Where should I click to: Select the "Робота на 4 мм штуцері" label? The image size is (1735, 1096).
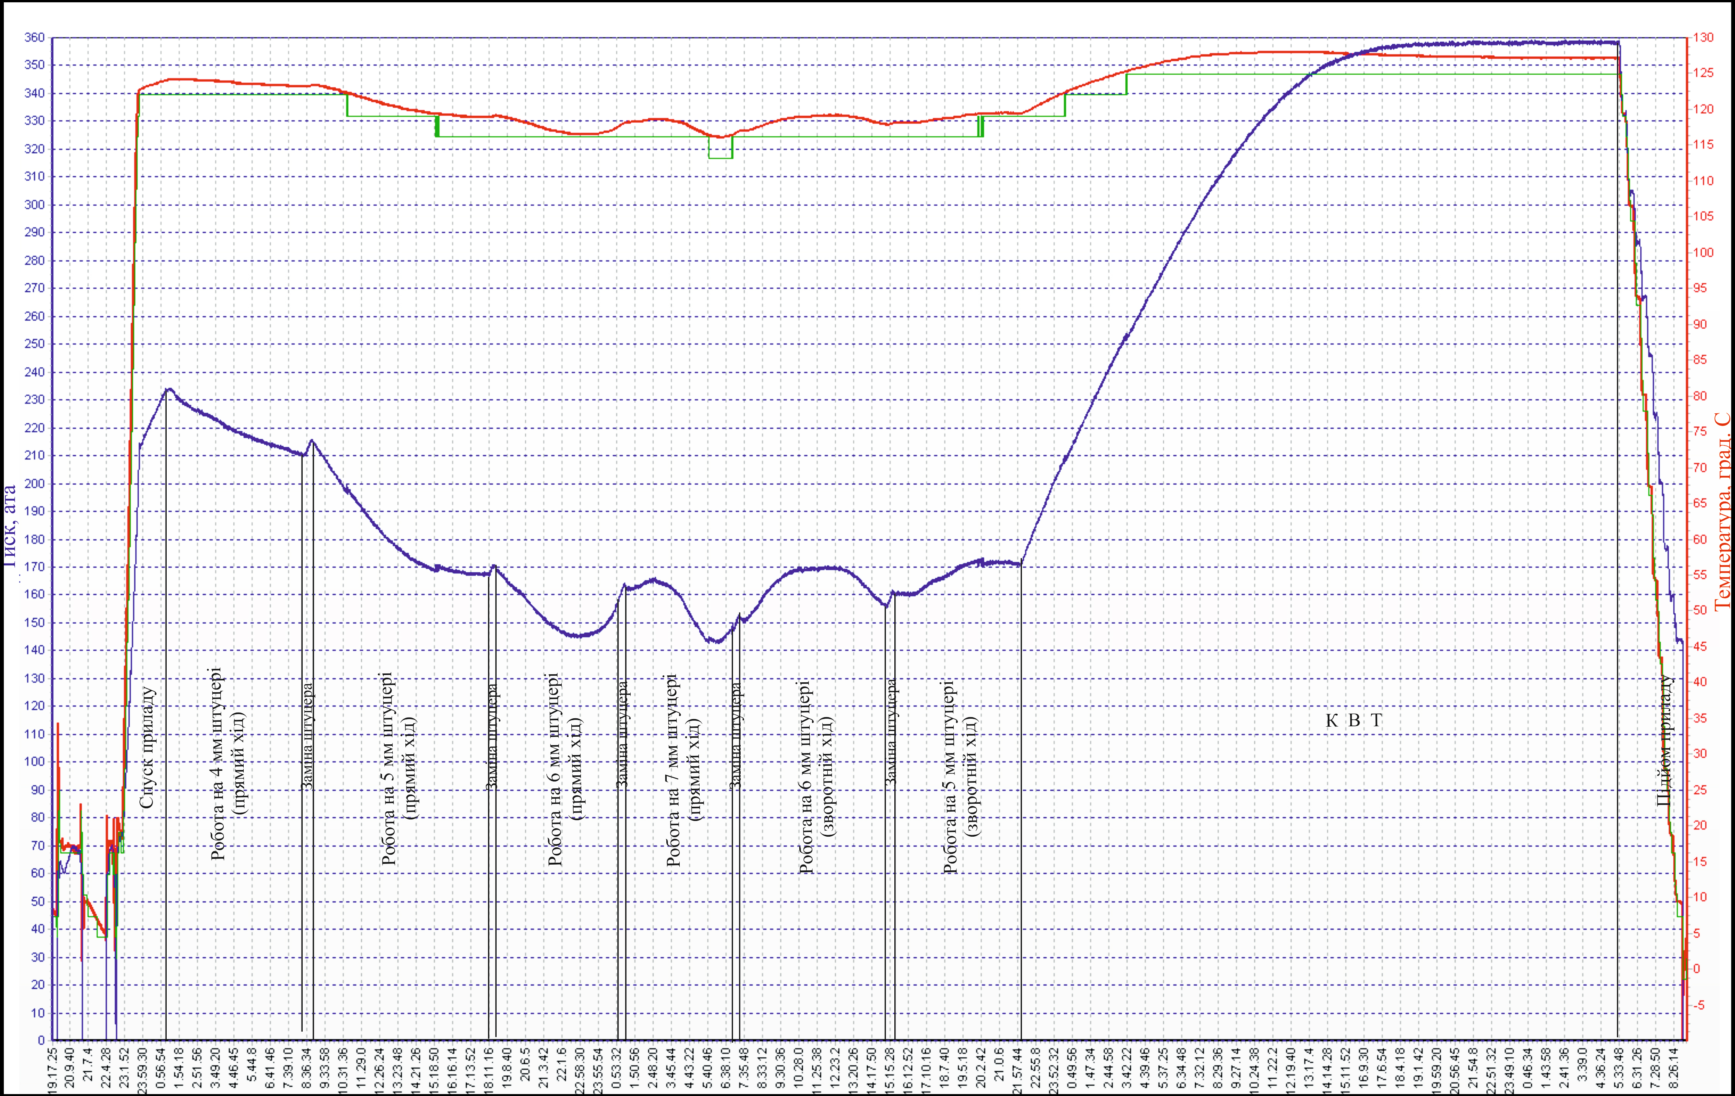pyautogui.click(x=218, y=764)
